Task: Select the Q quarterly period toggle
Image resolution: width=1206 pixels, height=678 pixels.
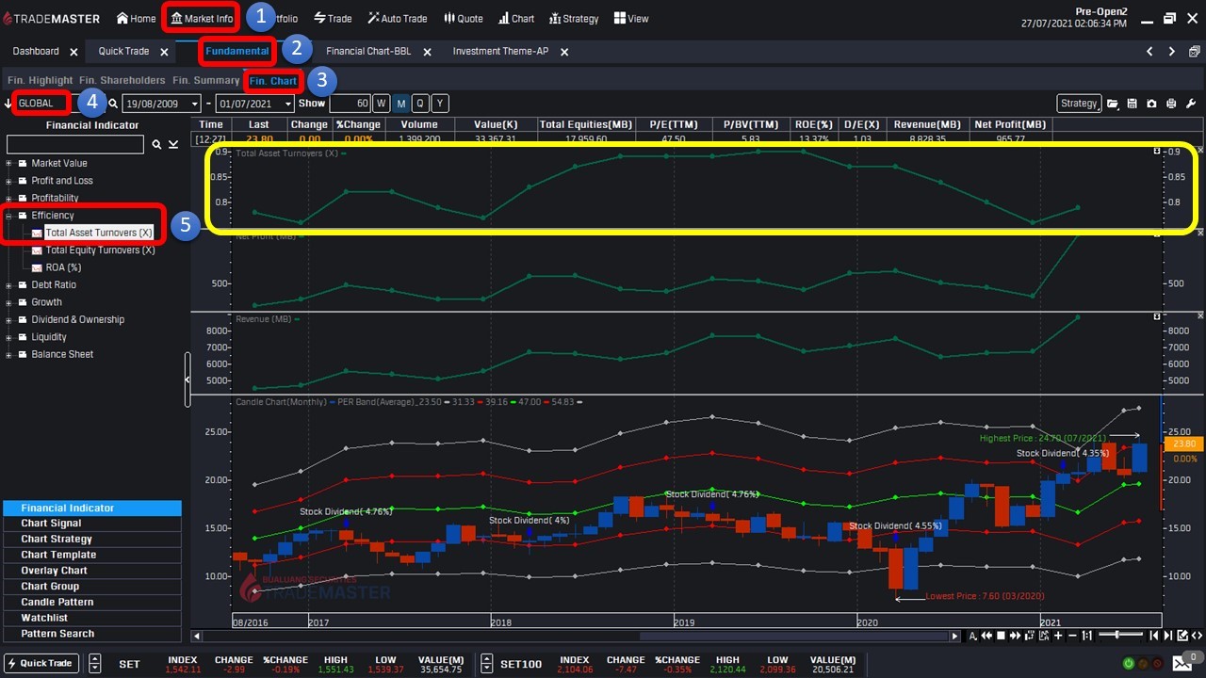Action: pos(420,104)
